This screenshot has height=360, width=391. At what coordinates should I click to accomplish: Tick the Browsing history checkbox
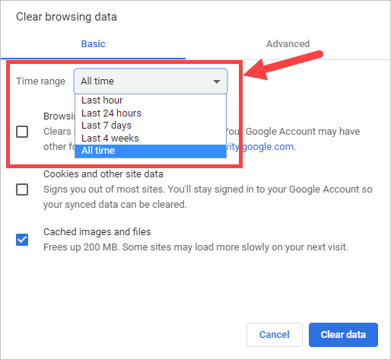pyautogui.click(x=22, y=132)
